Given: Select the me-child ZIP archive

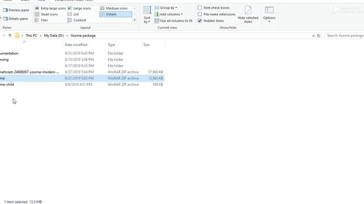Looking at the screenshot, I should pyautogui.click(x=82, y=84).
